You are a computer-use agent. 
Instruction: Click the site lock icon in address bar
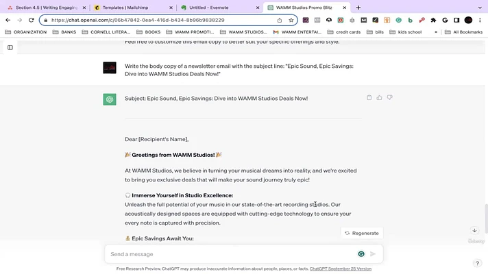[46, 21]
